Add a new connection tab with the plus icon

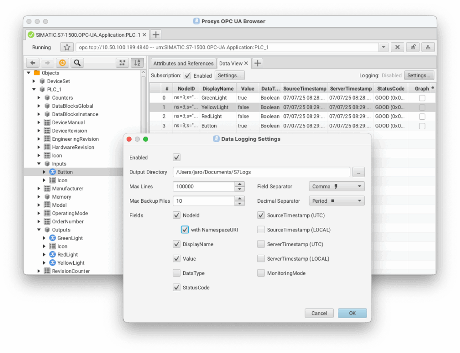click(x=155, y=35)
